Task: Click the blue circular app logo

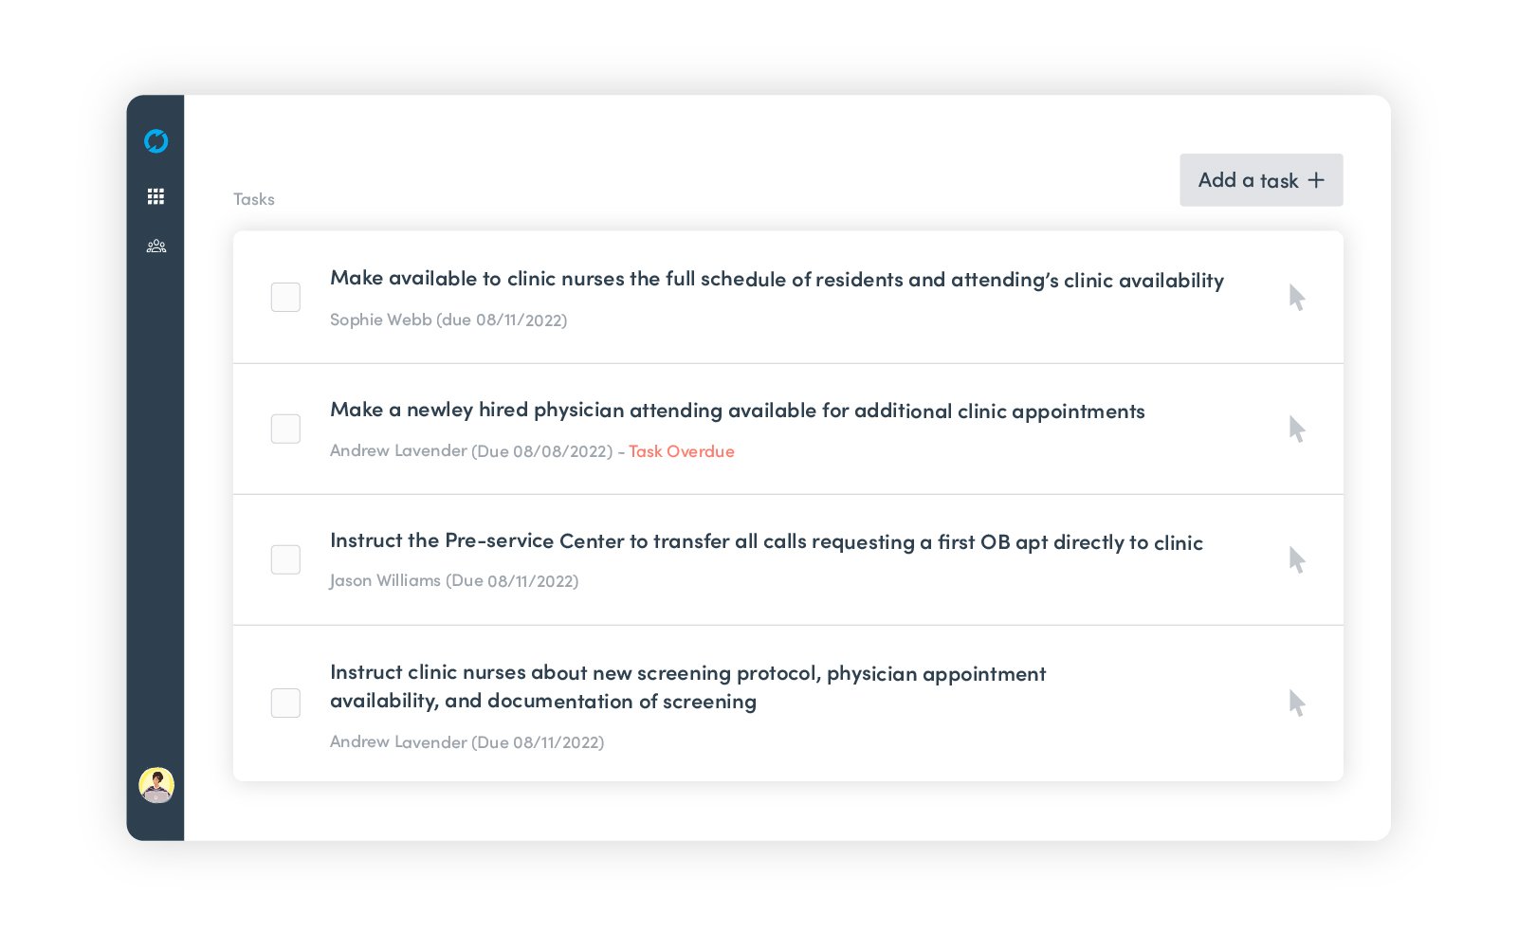Action: [x=155, y=141]
